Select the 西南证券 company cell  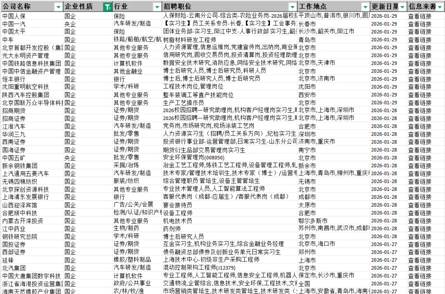click(x=32, y=142)
